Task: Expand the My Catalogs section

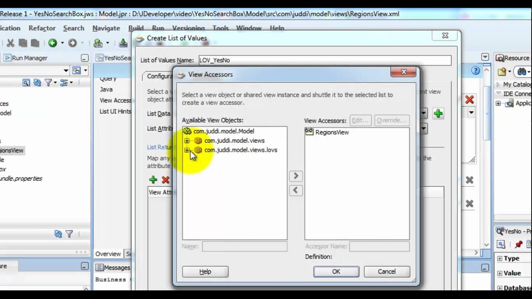Action: point(498,84)
